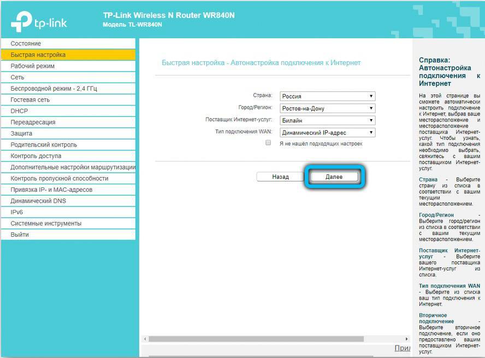Navigate to Гостевая сеть section

click(30, 100)
